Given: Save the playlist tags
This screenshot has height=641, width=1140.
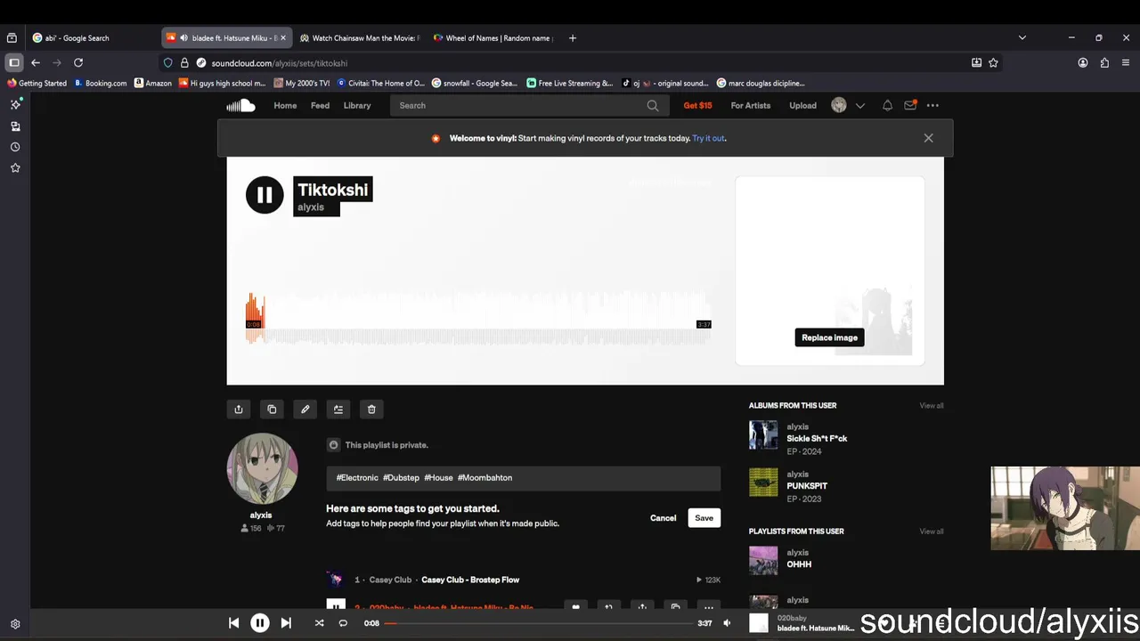Looking at the screenshot, I should click(704, 518).
